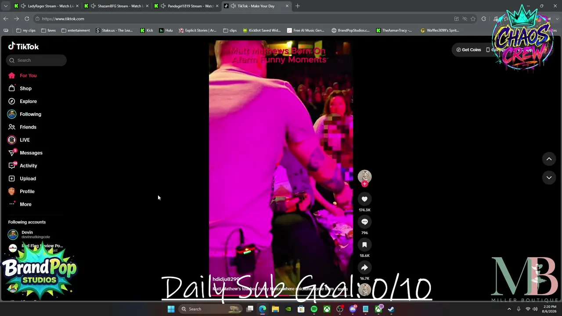Open the tab search dropdown
This screenshot has width=562, height=316.
pos(6,6)
